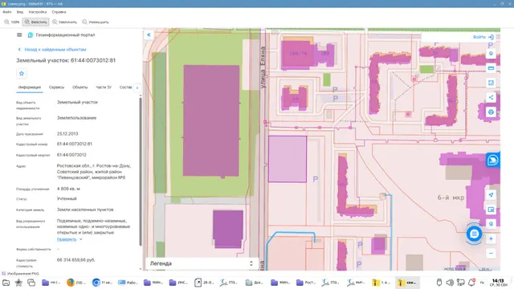The width and height of the screenshot is (514, 289).
Task: Click the status value Учтенный
Action: tap(67, 198)
